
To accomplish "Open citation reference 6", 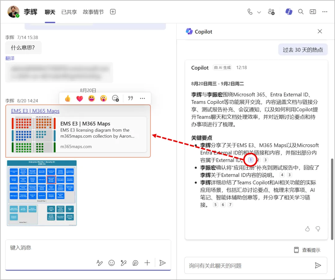I will click(223, 205).
